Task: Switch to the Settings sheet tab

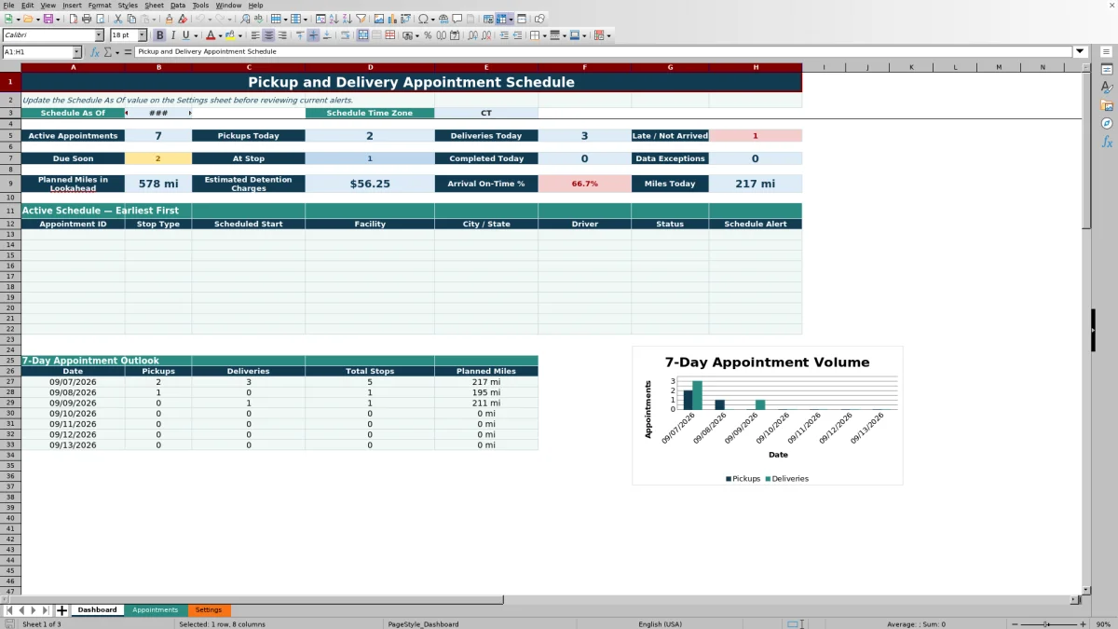Action: tap(209, 610)
